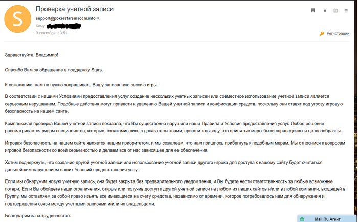
Task: Click the greeting line Здравствуйте, Владимир!
Action: point(31,55)
